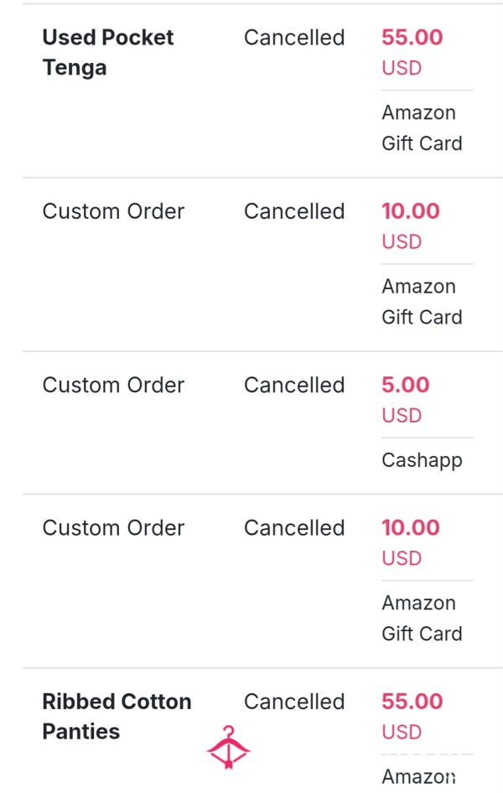Screen dimensions: 503x793
Task: Select the last Custom Order entry
Action: tap(113, 527)
